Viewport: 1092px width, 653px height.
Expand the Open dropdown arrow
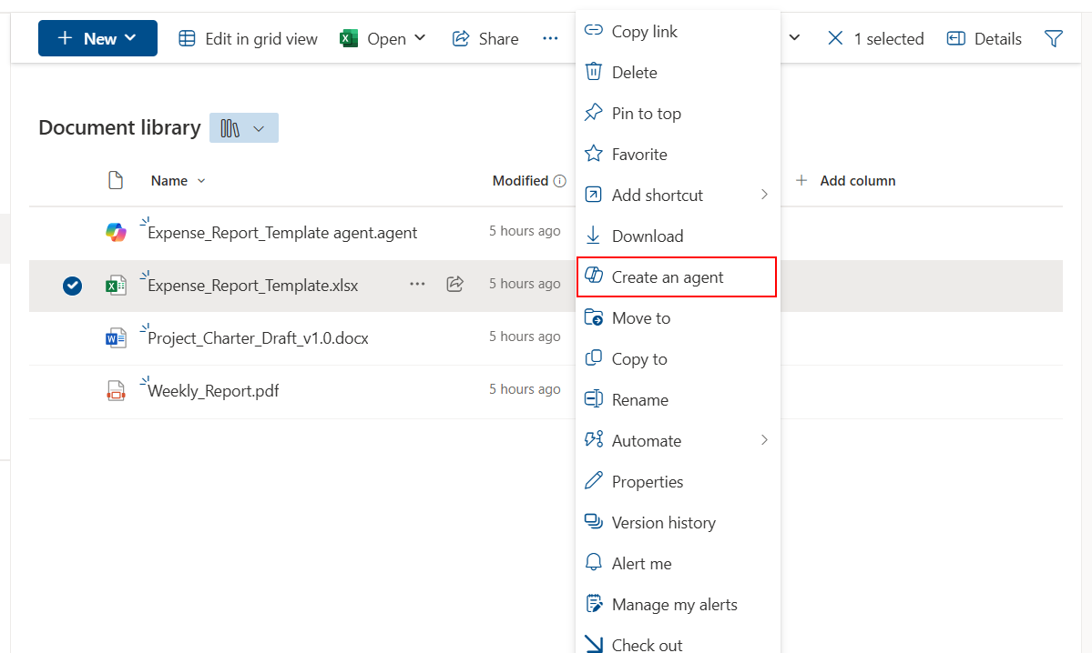point(420,38)
